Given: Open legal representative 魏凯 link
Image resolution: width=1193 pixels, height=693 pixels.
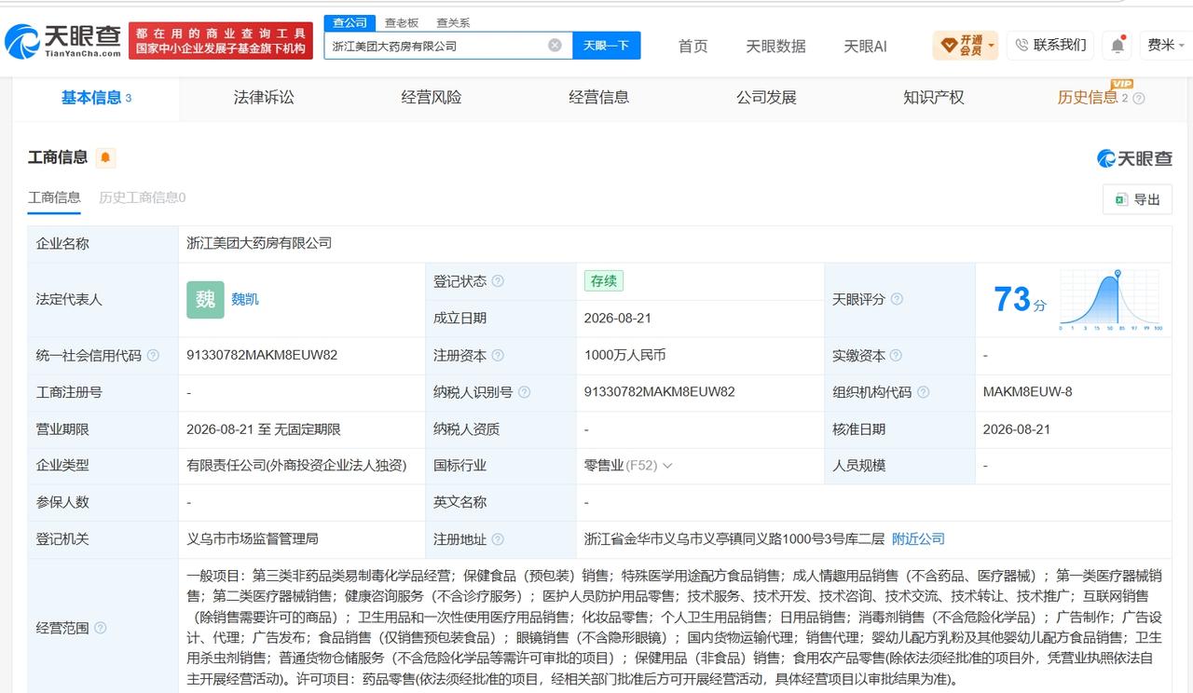Looking at the screenshot, I should click(x=245, y=299).
